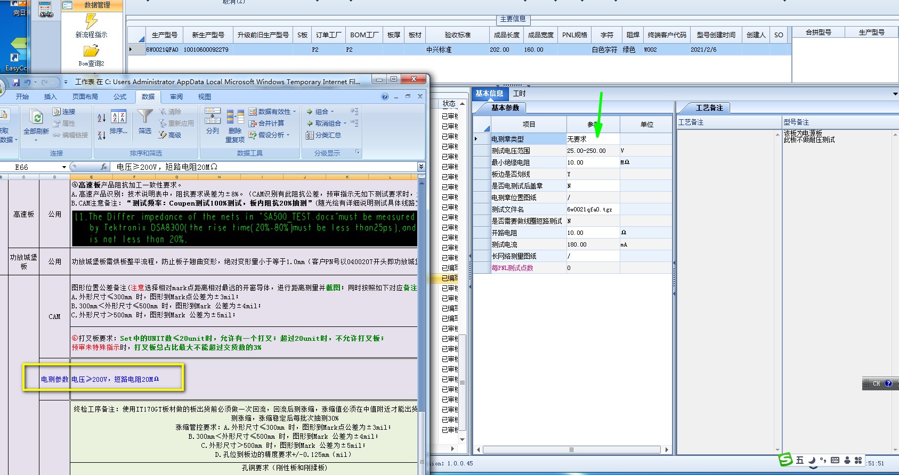Viewport: 899px width, 475px height.
Task: Toggle the Filter (筛选) funnel icon
Action: click(145, 117)
